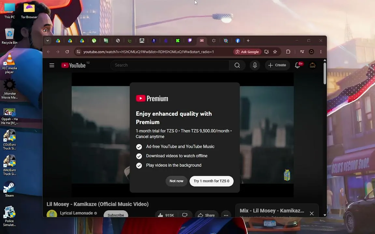
Task: Click the magnifier search button
Action: coord(237,65)
